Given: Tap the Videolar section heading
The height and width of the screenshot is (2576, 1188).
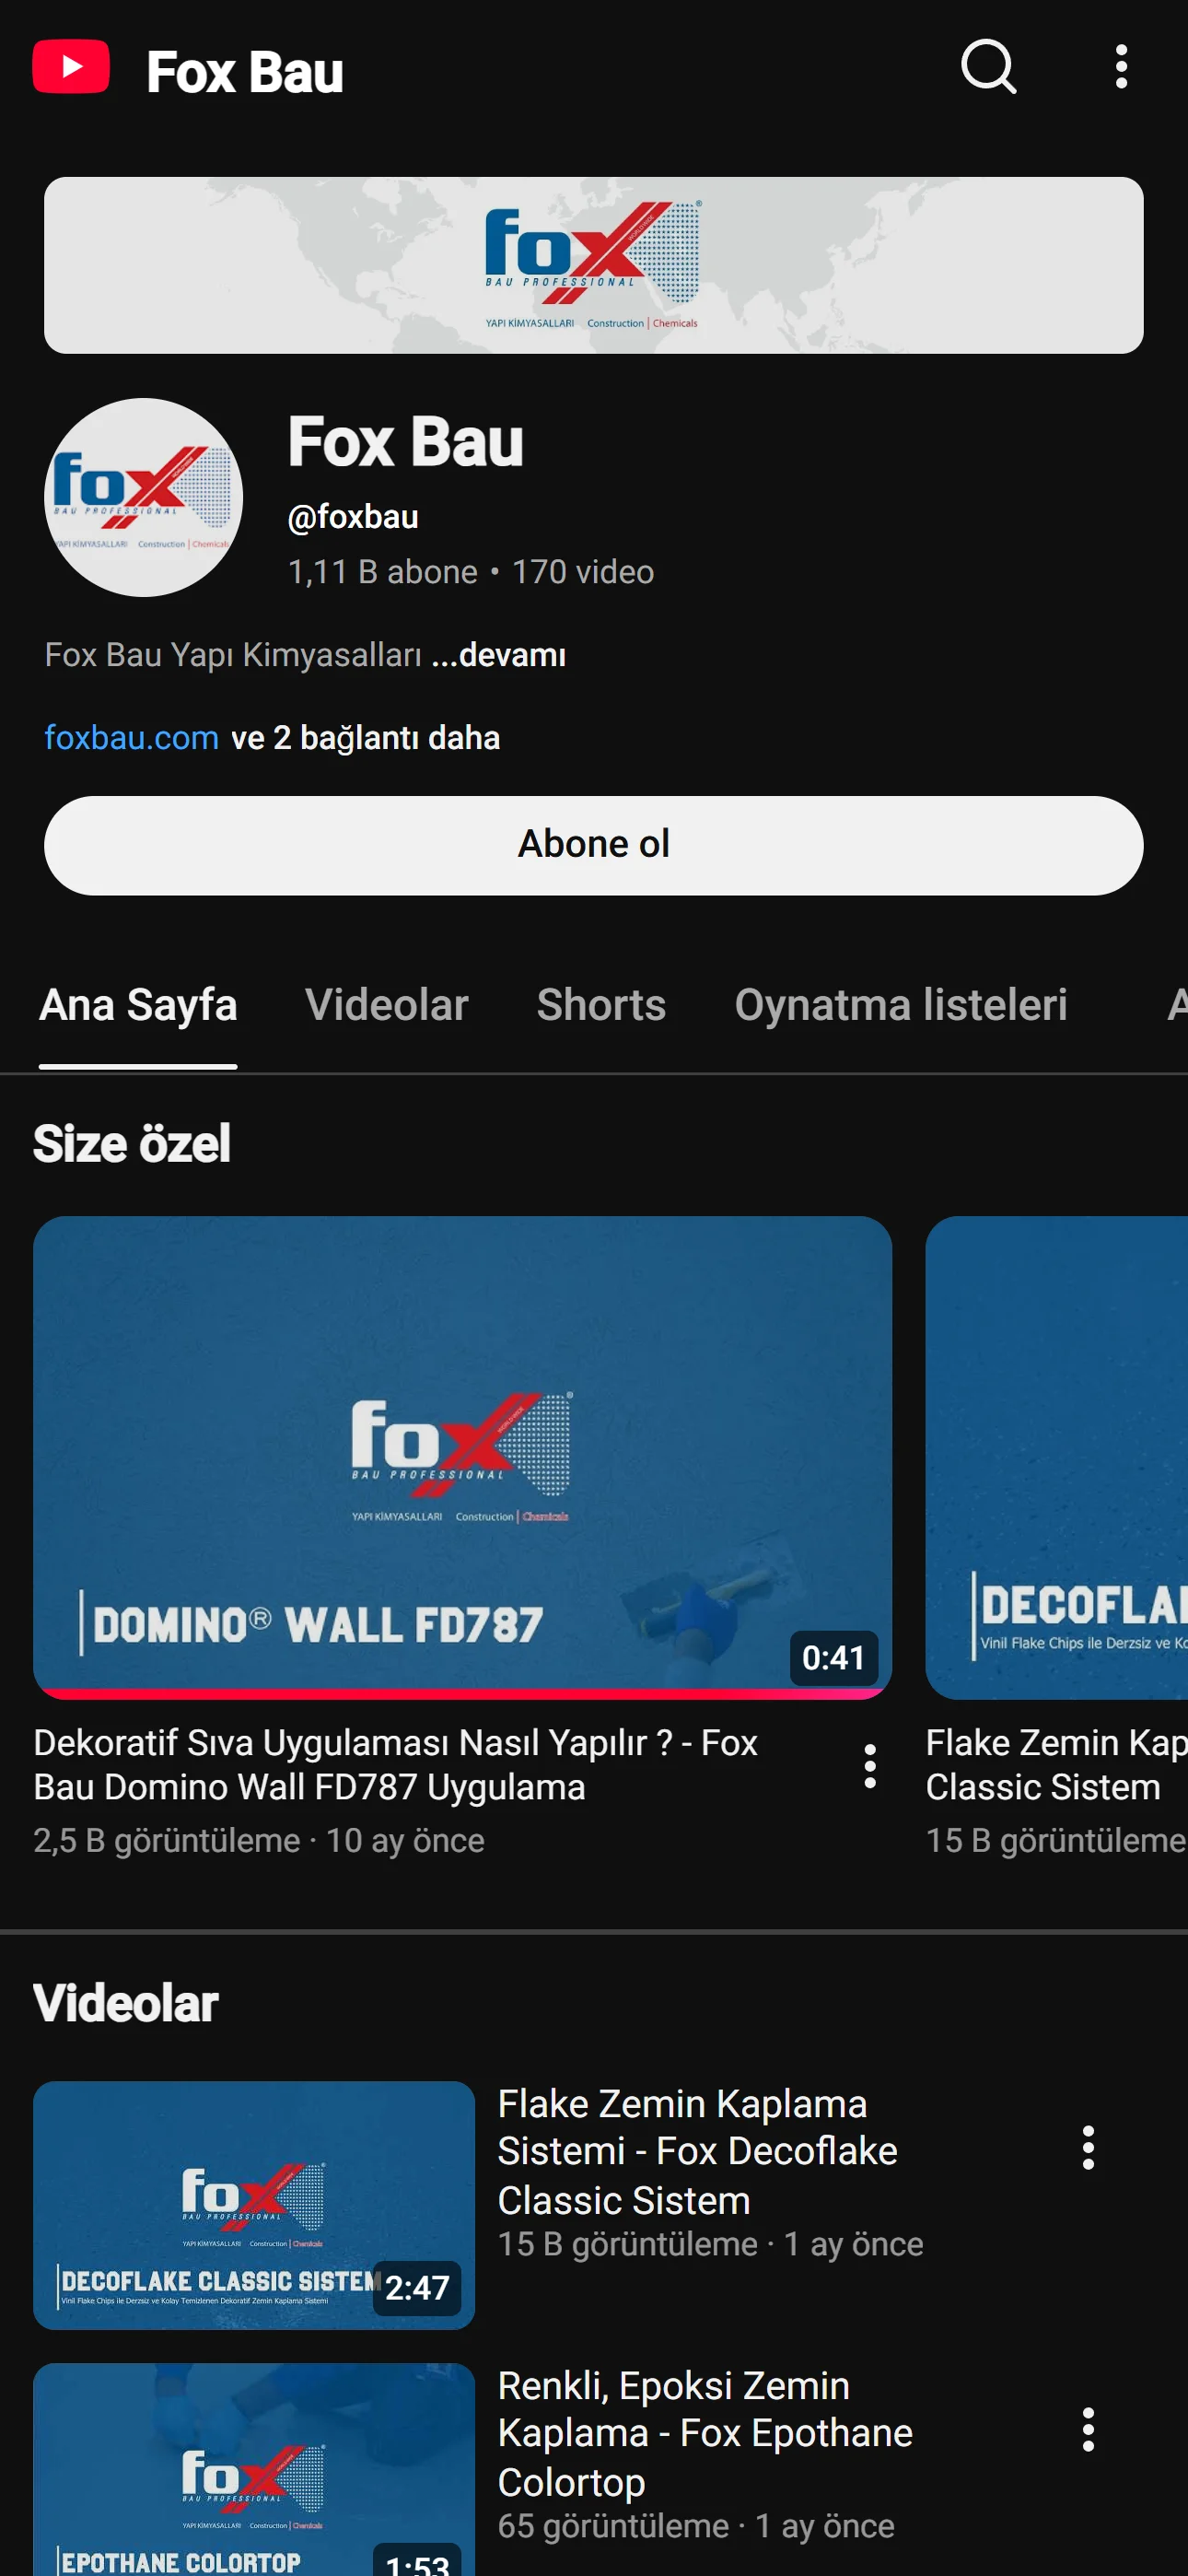Looking at the screenshot, I should click(126, 2003).
